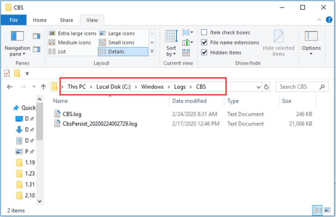336x217 pixels.
Task: Open folder 1.19 in sidebar
Action: tap(25, 162)
